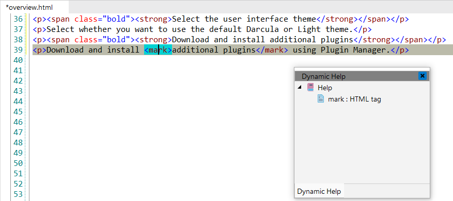
Task: Click line number 45 in gutter
Action: coord(18,112)
